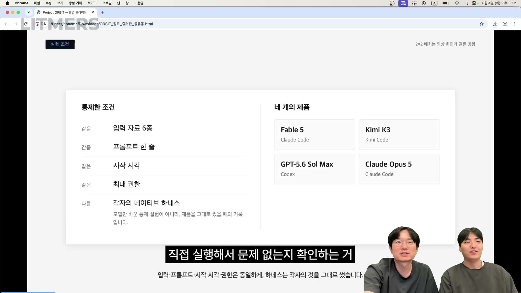Image resolution: width=521 pixels, height=293 pixels.
Task: Open the Wi-Fi status menu
Action: (x=457, y=3)
